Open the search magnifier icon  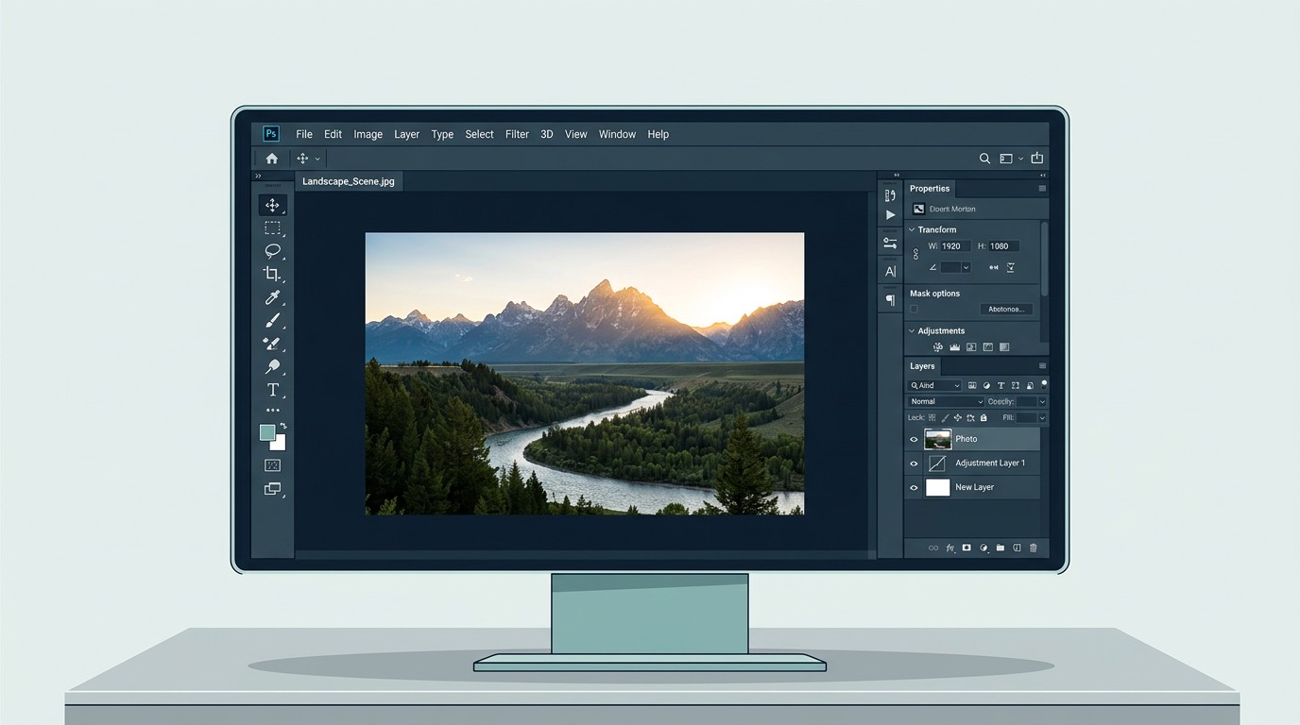(984, 159)
